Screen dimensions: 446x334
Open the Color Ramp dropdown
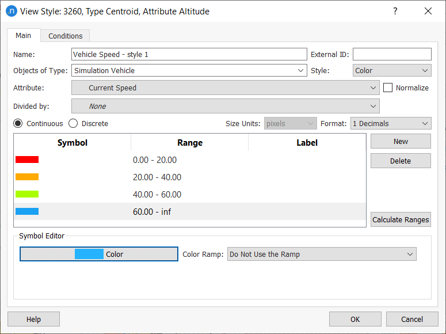pyautogui.click(x=322, y=254)
